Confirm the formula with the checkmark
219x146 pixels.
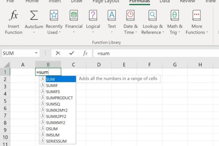coord(71,53)
